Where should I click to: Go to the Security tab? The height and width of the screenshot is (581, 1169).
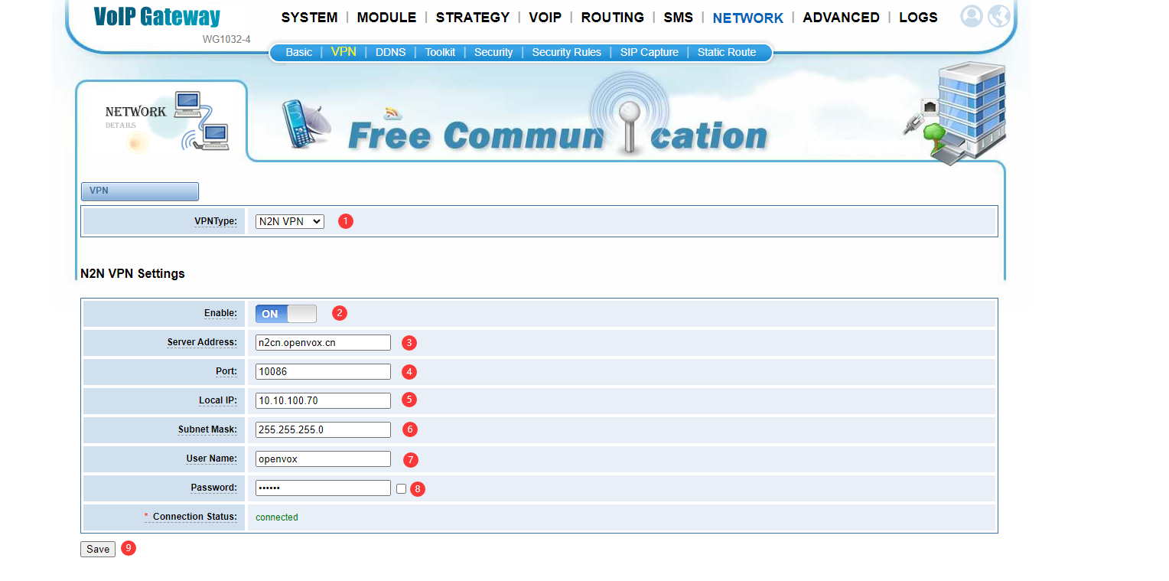(x=493, y=52)
